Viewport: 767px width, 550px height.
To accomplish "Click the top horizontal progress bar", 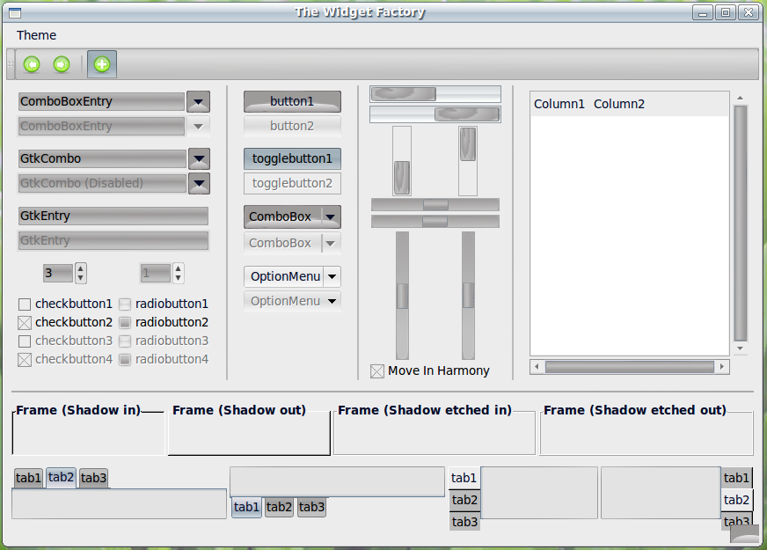I will coord(435,94).
